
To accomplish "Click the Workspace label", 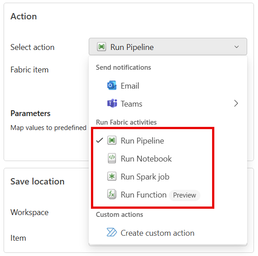I will point(29,212).
